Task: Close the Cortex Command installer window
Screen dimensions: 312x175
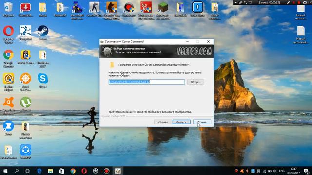Action: pos(208,41)
